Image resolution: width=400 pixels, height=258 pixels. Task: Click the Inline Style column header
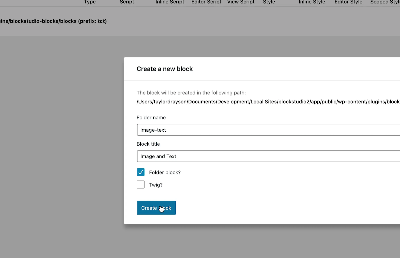click(x=312, y=2)
